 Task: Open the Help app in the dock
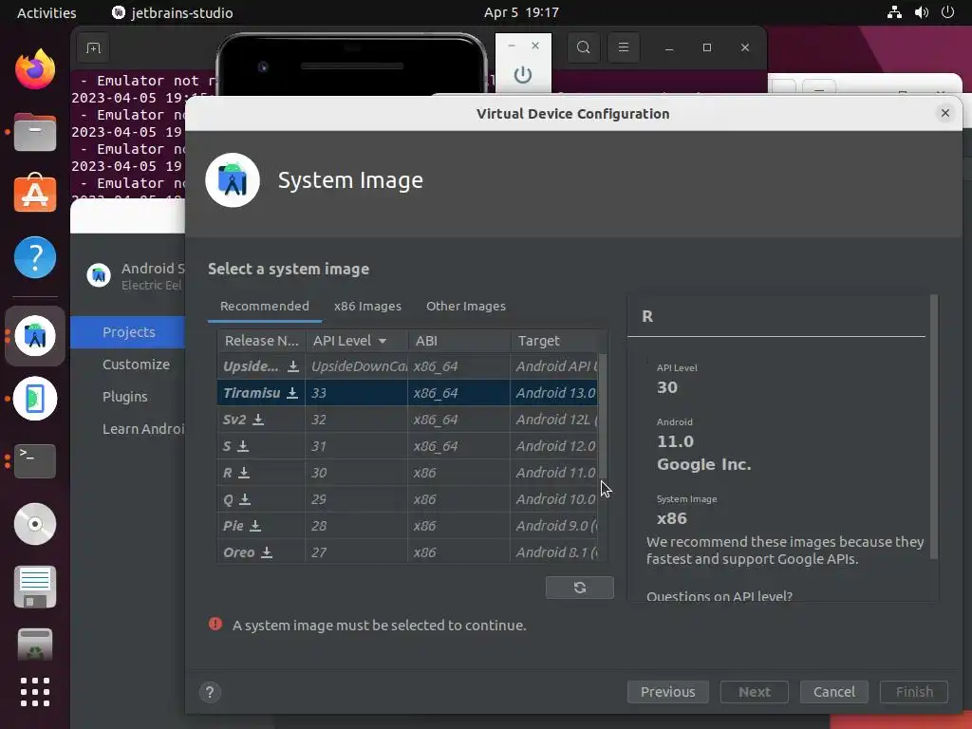[35, 257]
